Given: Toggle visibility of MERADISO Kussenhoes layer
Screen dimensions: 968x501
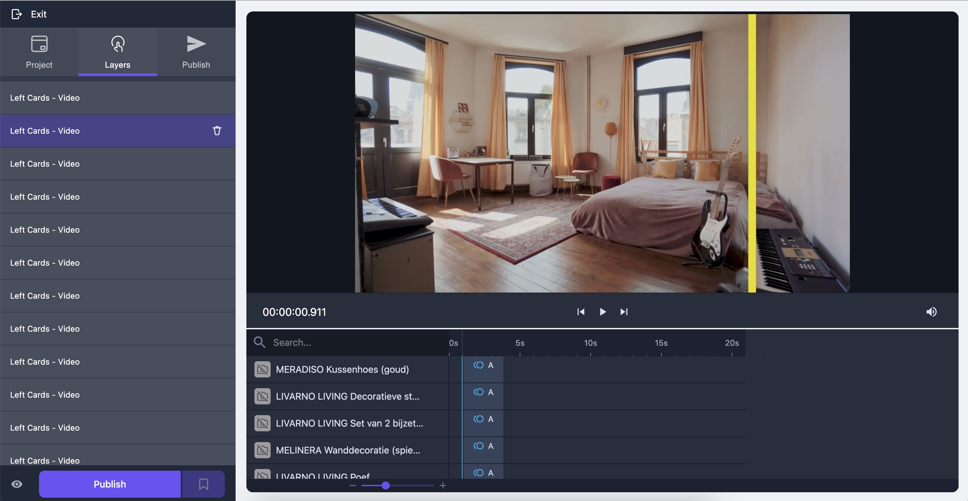Looking at the screenshot, I should (x=262, y=369).
